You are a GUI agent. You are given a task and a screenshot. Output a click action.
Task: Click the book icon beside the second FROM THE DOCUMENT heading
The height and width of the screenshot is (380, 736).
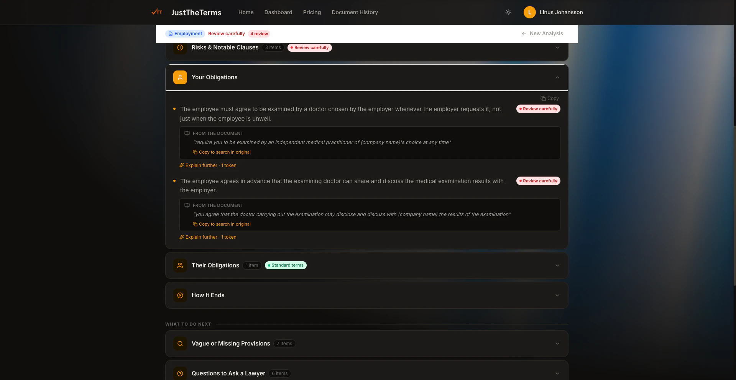pos(187,205)
